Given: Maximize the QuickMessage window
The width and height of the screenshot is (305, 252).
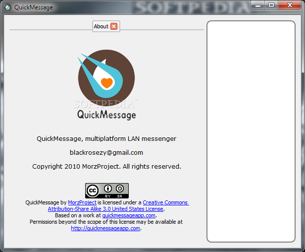Looking at the screenshot, I should [x=271, y=5].
